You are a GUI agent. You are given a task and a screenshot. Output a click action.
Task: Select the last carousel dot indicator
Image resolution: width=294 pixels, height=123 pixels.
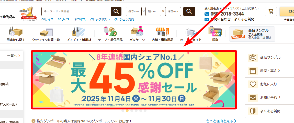tap(145, 111)
